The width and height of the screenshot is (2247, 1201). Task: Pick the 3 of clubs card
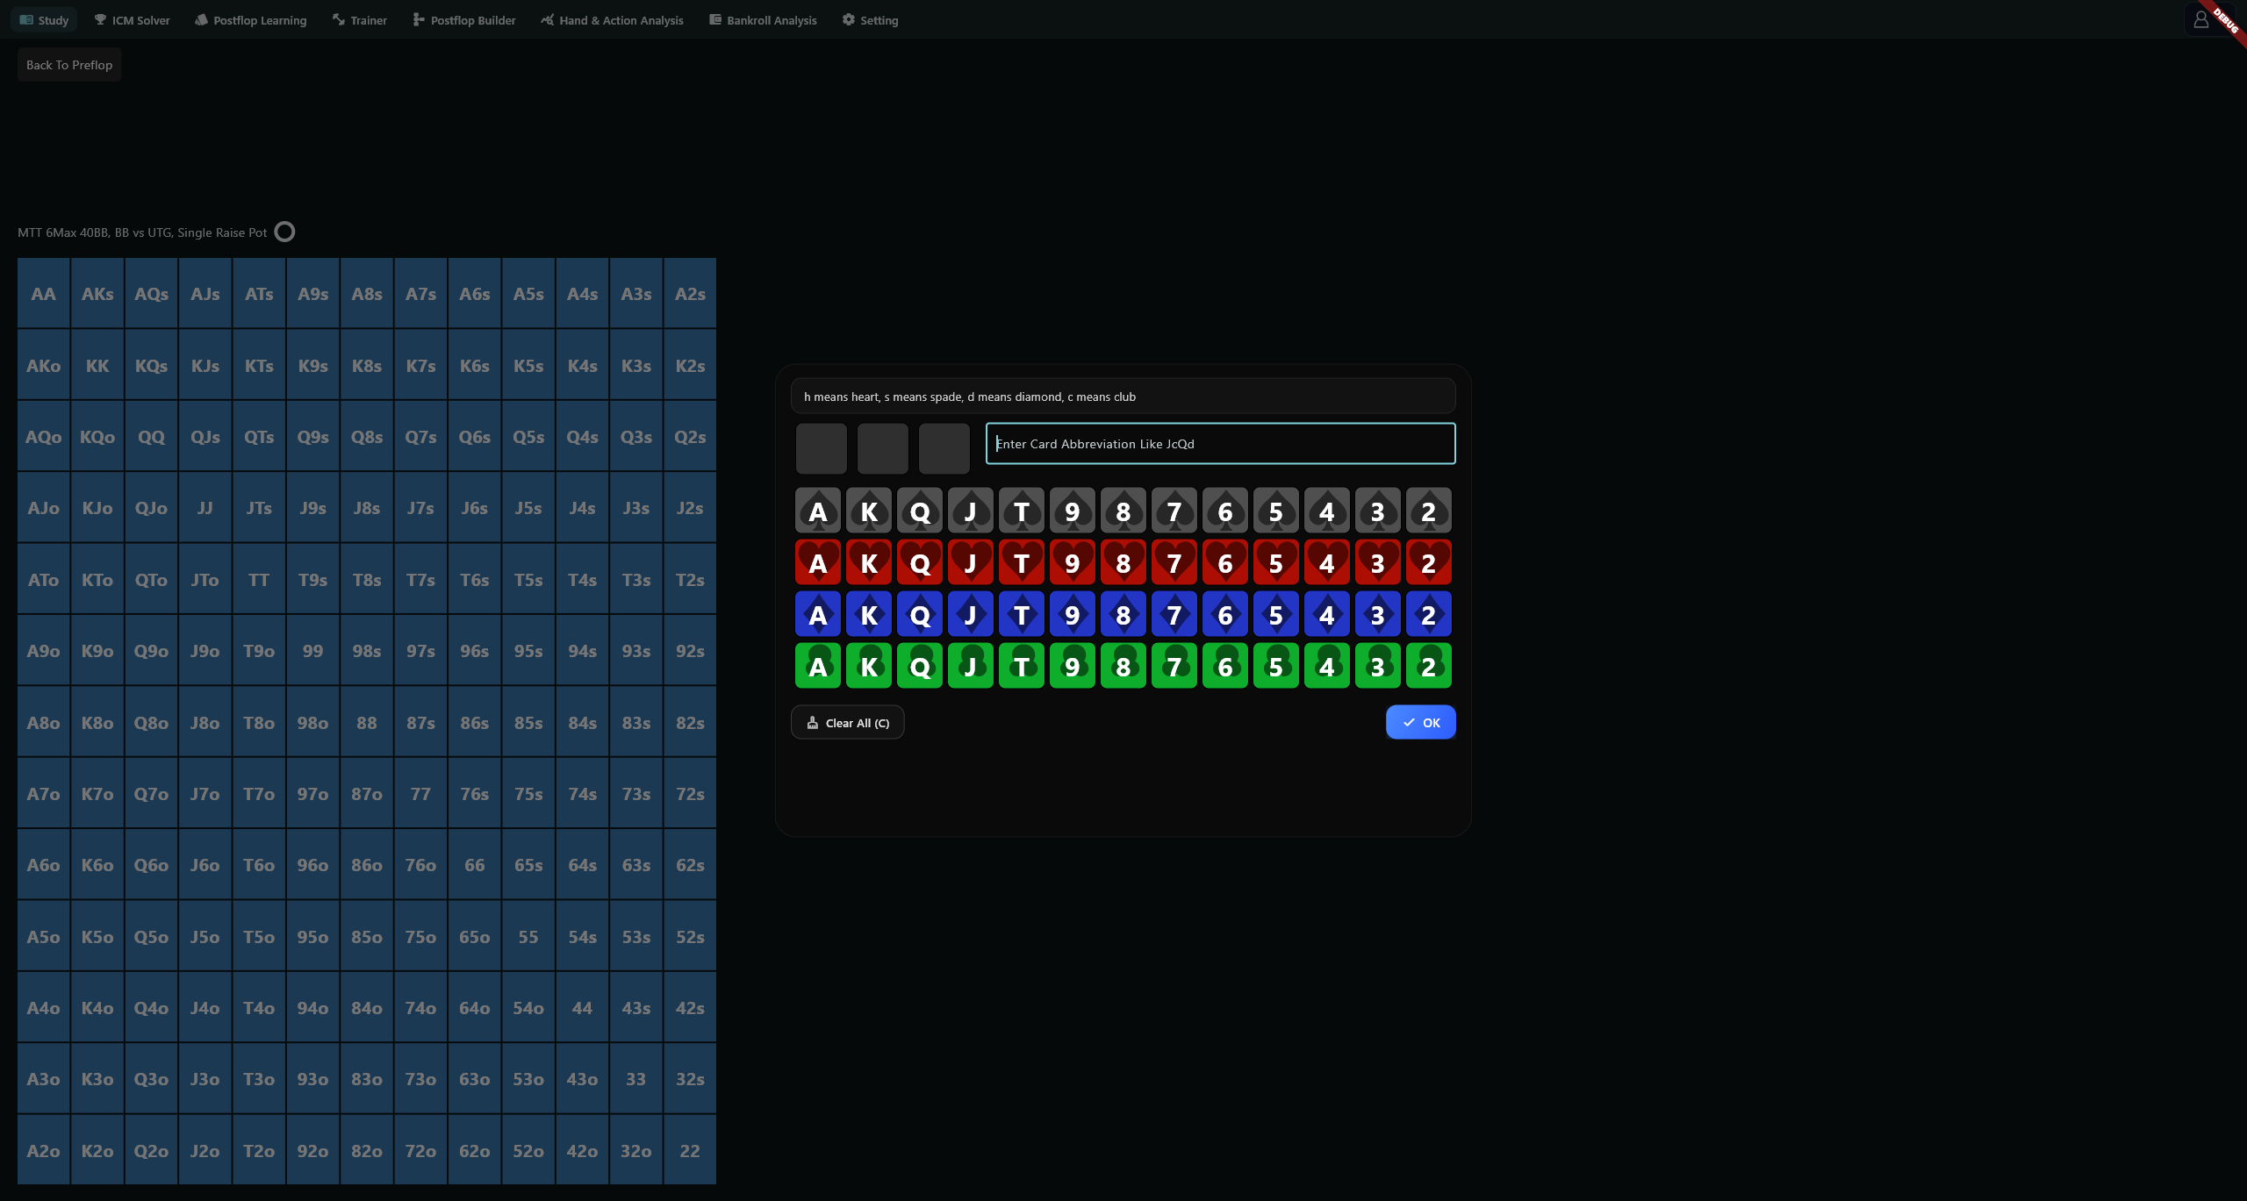coord(1377,666)
